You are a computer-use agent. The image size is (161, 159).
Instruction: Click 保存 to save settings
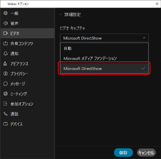click(x=124, y=153)
